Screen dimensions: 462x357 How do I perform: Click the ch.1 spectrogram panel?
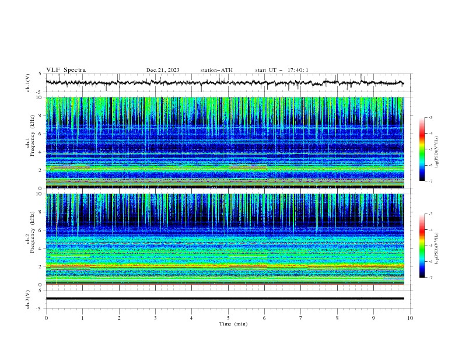225,142
